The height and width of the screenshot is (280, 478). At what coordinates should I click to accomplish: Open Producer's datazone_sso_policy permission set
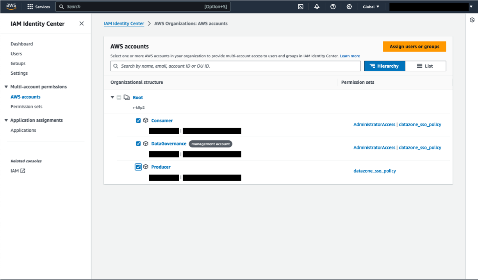375,171
